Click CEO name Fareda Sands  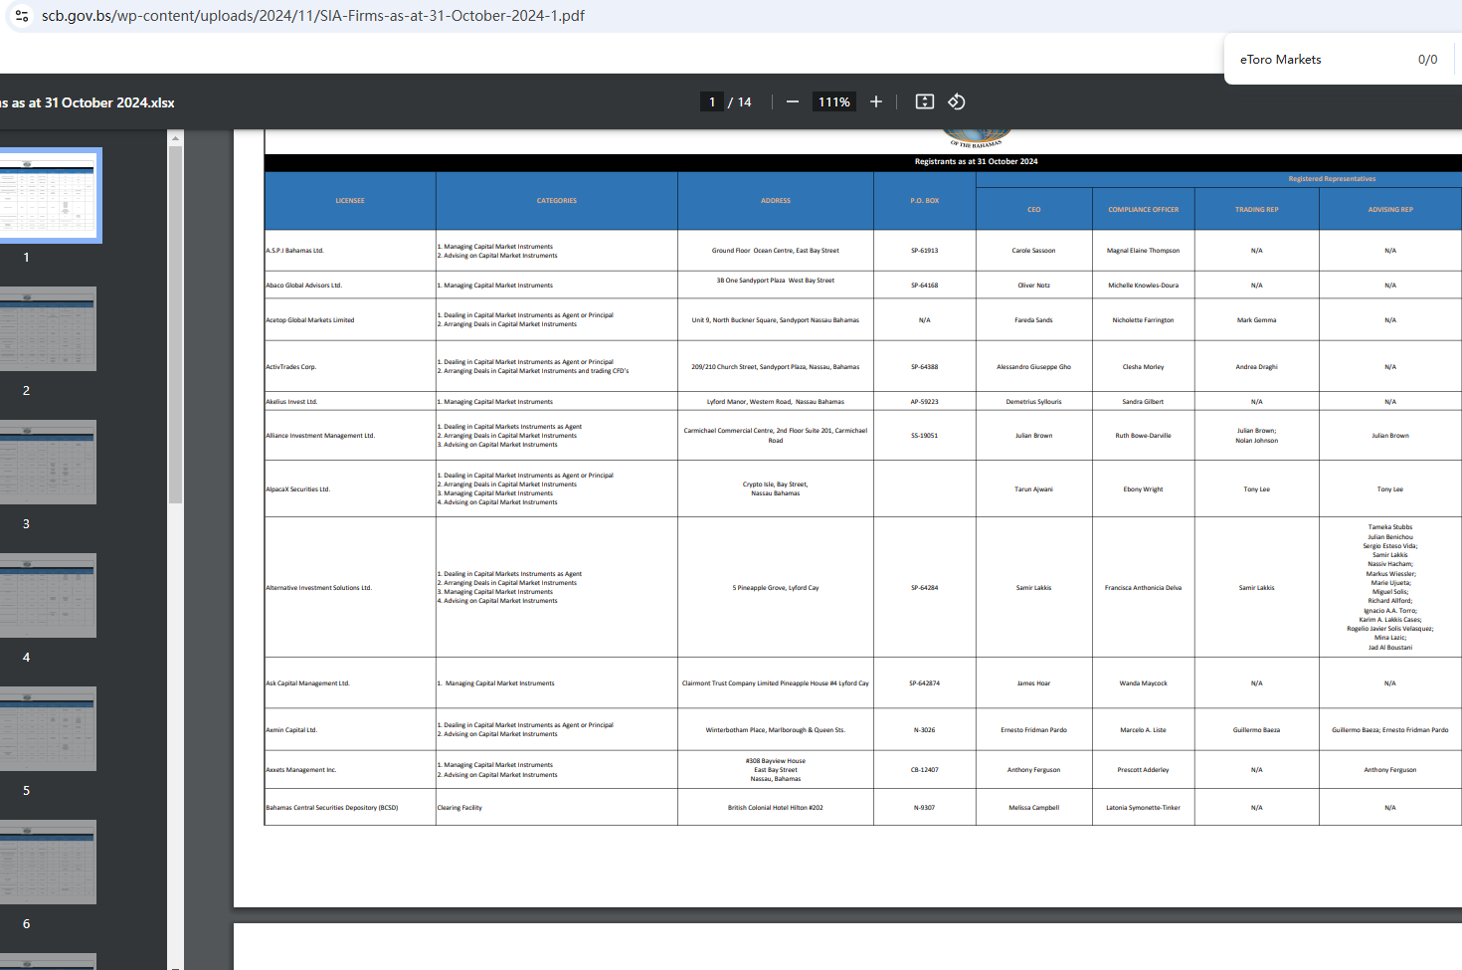click(1033, 320)
